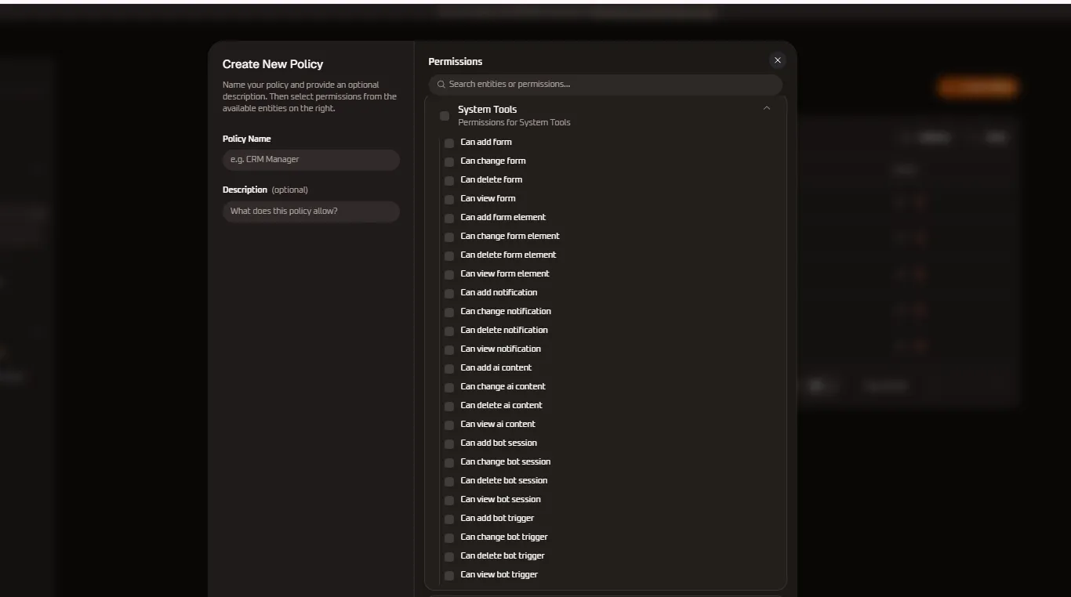This screenshot has width=1071, height=597.
Task: Click the search magnifier icon in Permissions
Action: click(441, 85)
